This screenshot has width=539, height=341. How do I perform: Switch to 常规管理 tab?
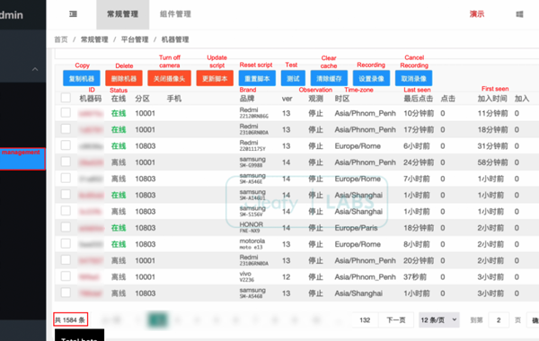click(x=123, y=14)
